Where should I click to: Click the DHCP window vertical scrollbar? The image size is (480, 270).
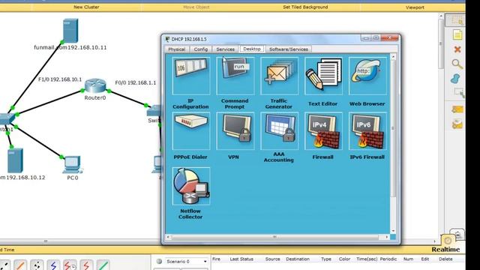393,128
